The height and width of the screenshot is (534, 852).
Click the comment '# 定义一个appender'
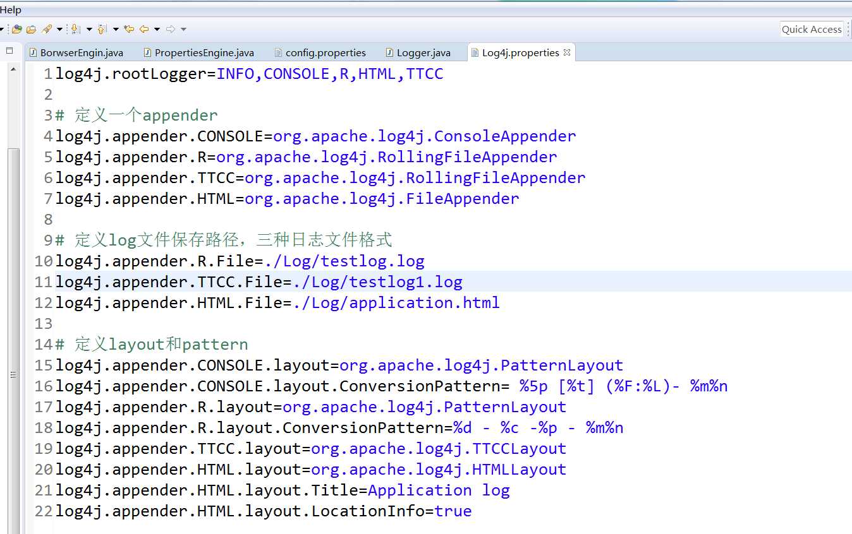point(137,116)
